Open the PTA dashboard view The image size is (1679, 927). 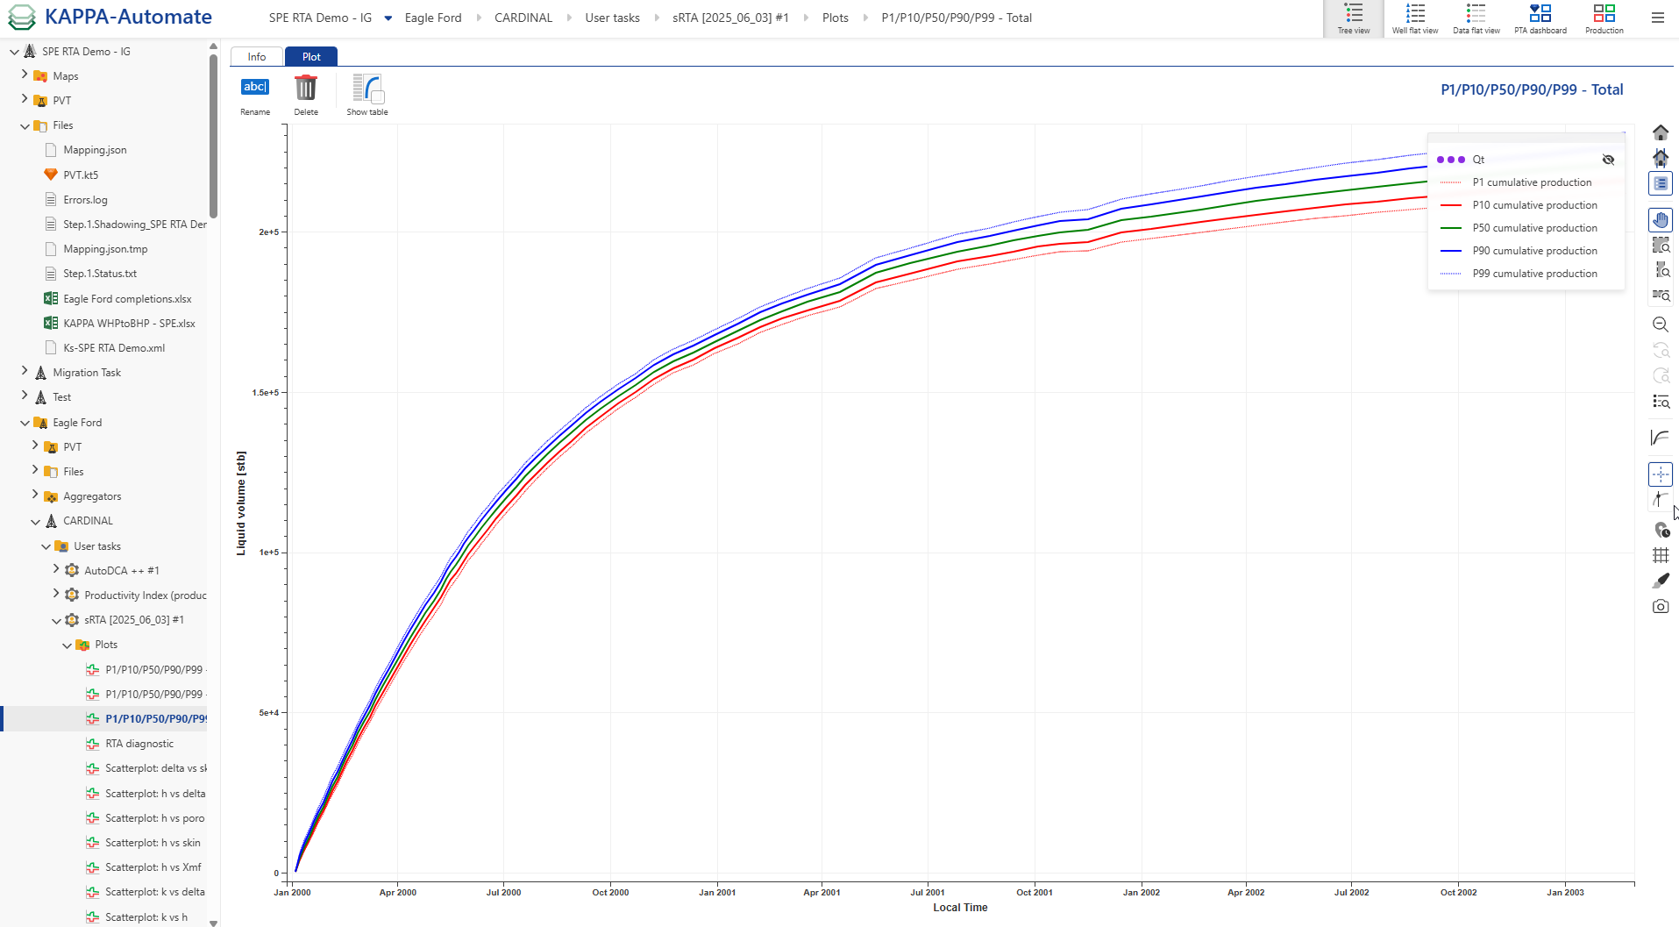coord(1540,18)
